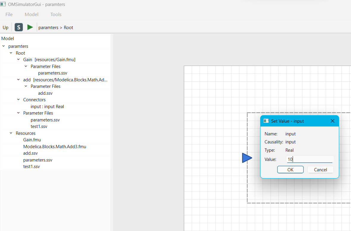Viewport: 351px width, 231px height.
Task: Select add.ssv under add Parameter Files
Action: point(45,93)
